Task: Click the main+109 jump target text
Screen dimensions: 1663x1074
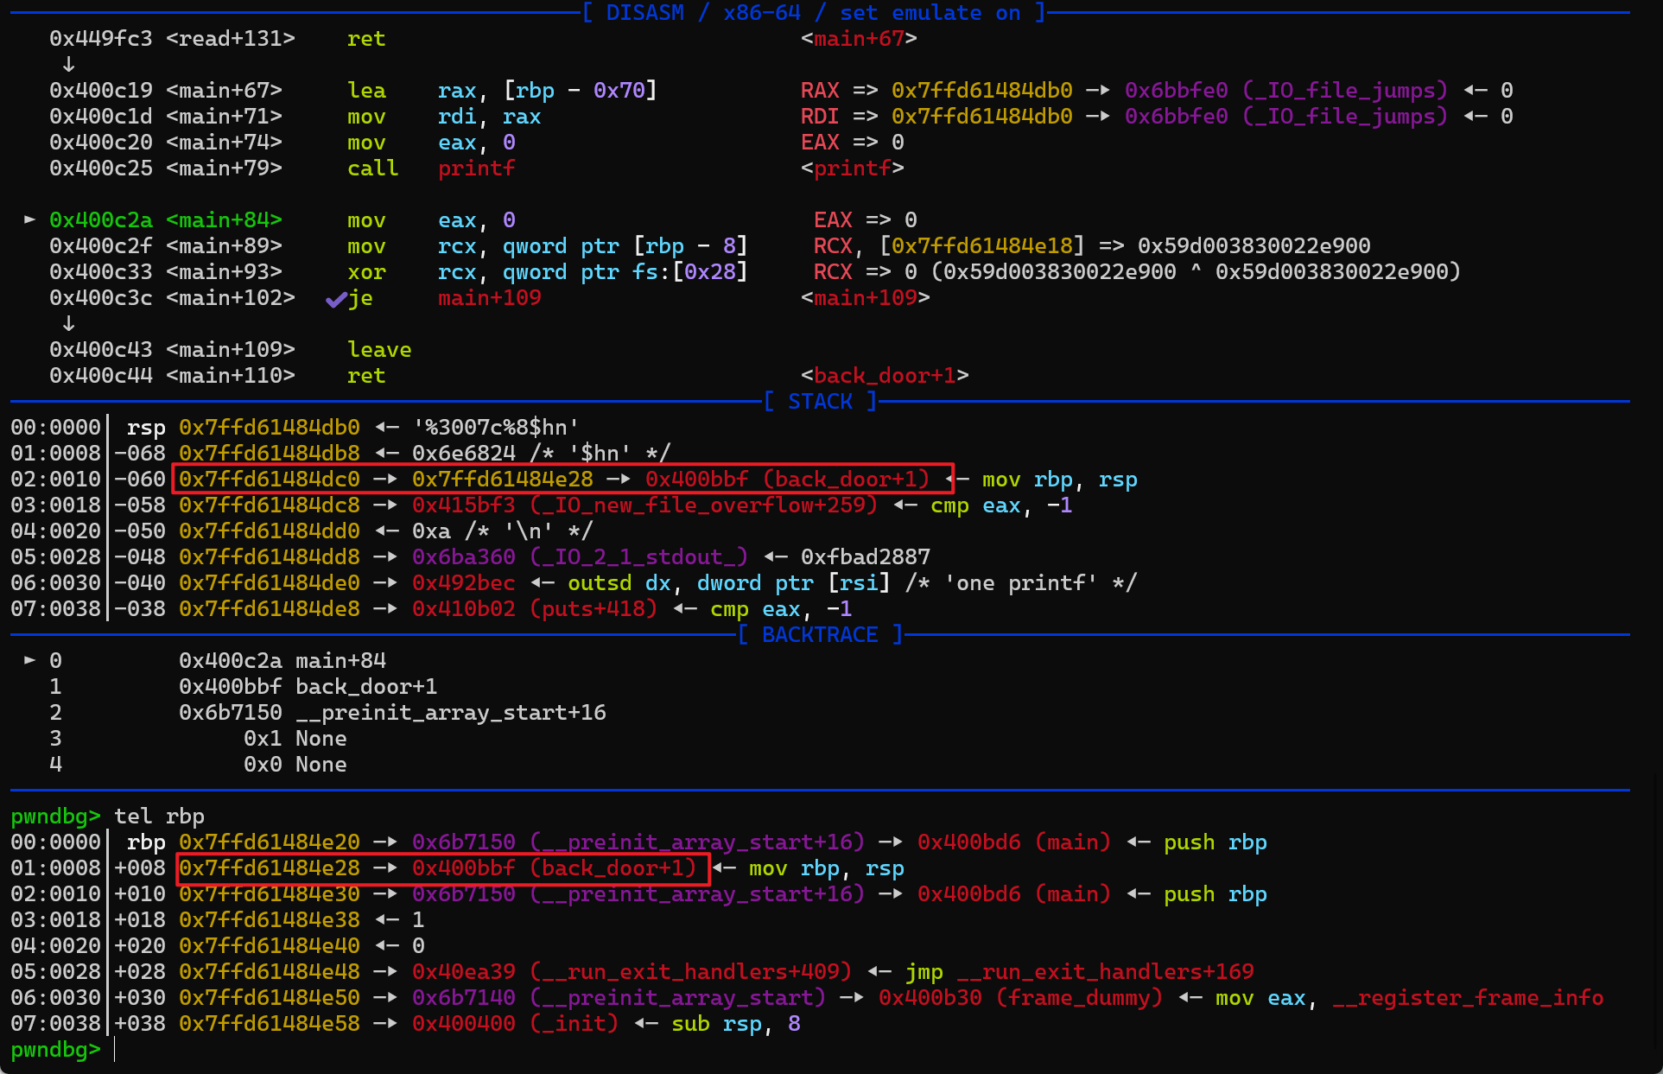Action: point(489,298)
